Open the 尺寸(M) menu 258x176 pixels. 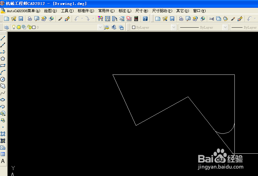(142, 11)
